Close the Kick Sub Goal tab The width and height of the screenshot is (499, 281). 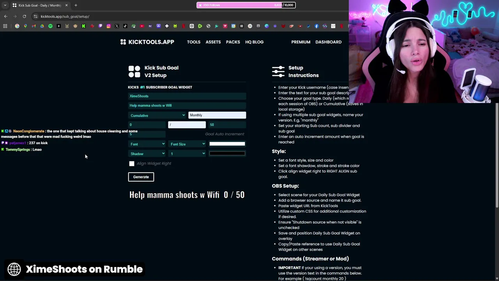coord(66,5)
